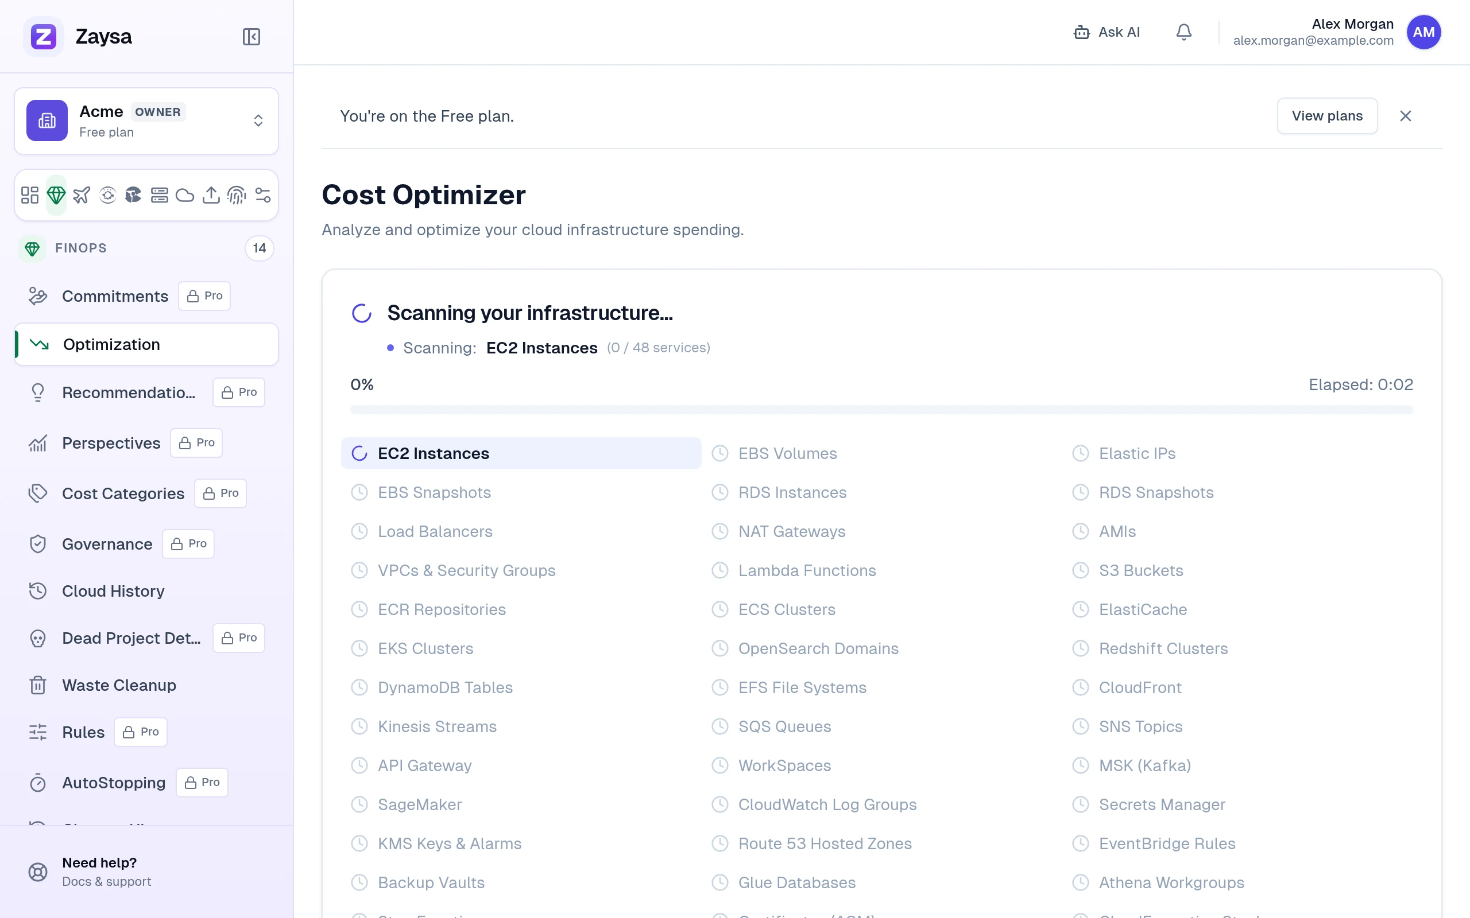Viewport: 1470px width, 918px height.
Task: Open Dead Project Detection item
Action: (146, 637)
